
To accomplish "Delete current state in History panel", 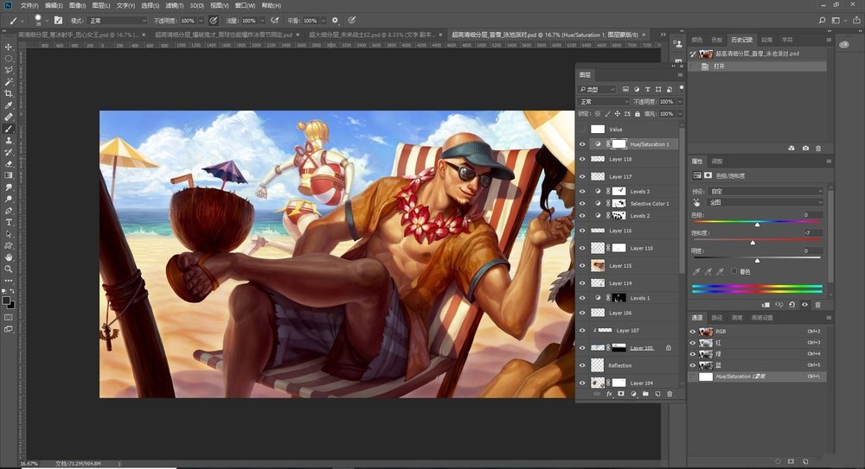I will click(818, 149).
